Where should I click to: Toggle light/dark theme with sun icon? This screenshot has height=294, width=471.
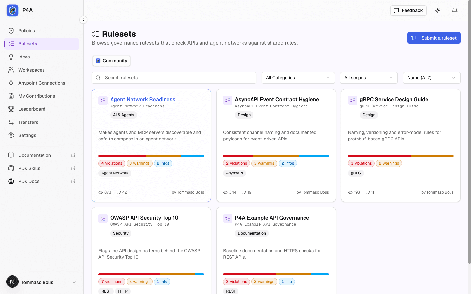click(438, 10)
